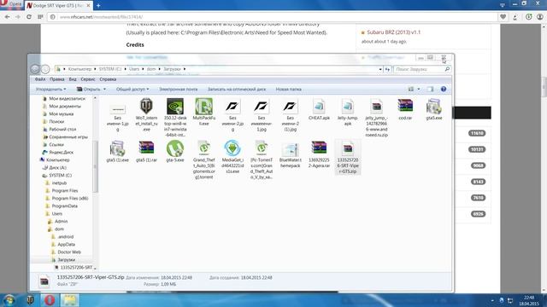547x307 pixels.
Task: Select the gta5.exe file
Action: point(434,106)
